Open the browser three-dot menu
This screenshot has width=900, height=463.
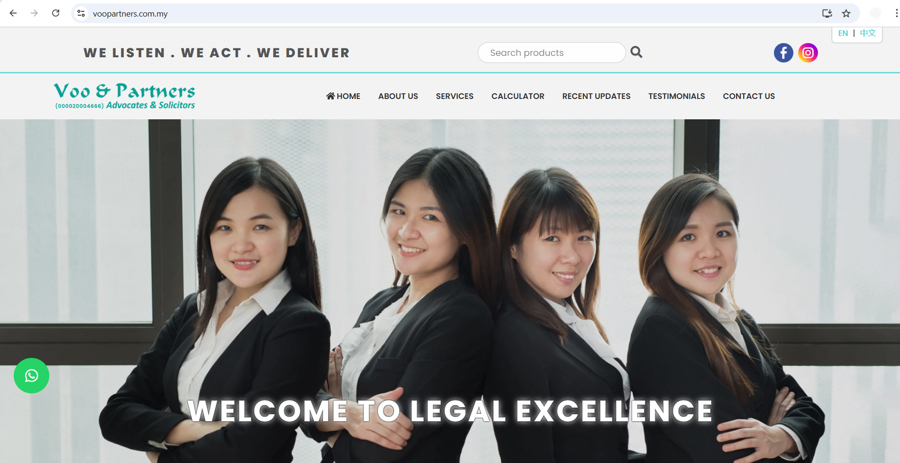[896, 13]
